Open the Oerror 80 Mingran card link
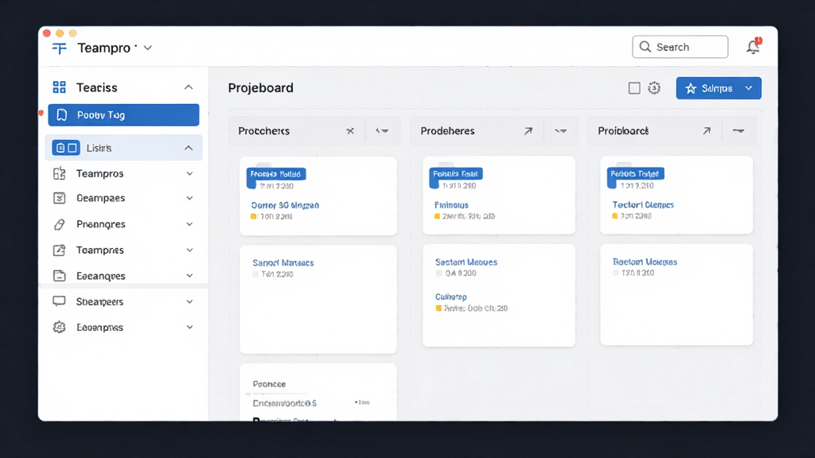Viewport: 815px width, 458px height. tap(285, 205)
